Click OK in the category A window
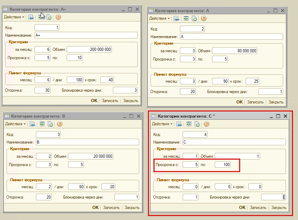 (239, 102)
